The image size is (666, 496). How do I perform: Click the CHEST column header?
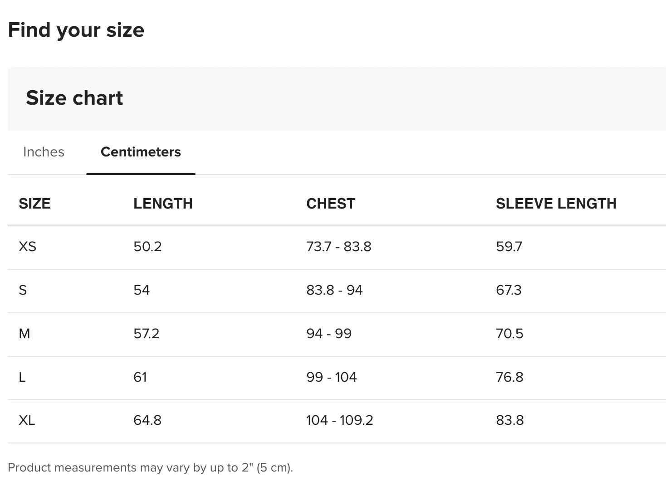pyautogui.click(x=331, y=204)
